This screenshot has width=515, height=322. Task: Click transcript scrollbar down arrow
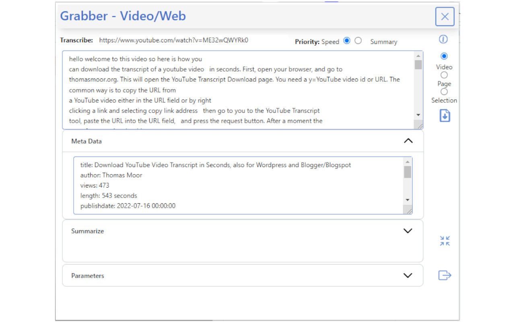[x=418, y=115]
